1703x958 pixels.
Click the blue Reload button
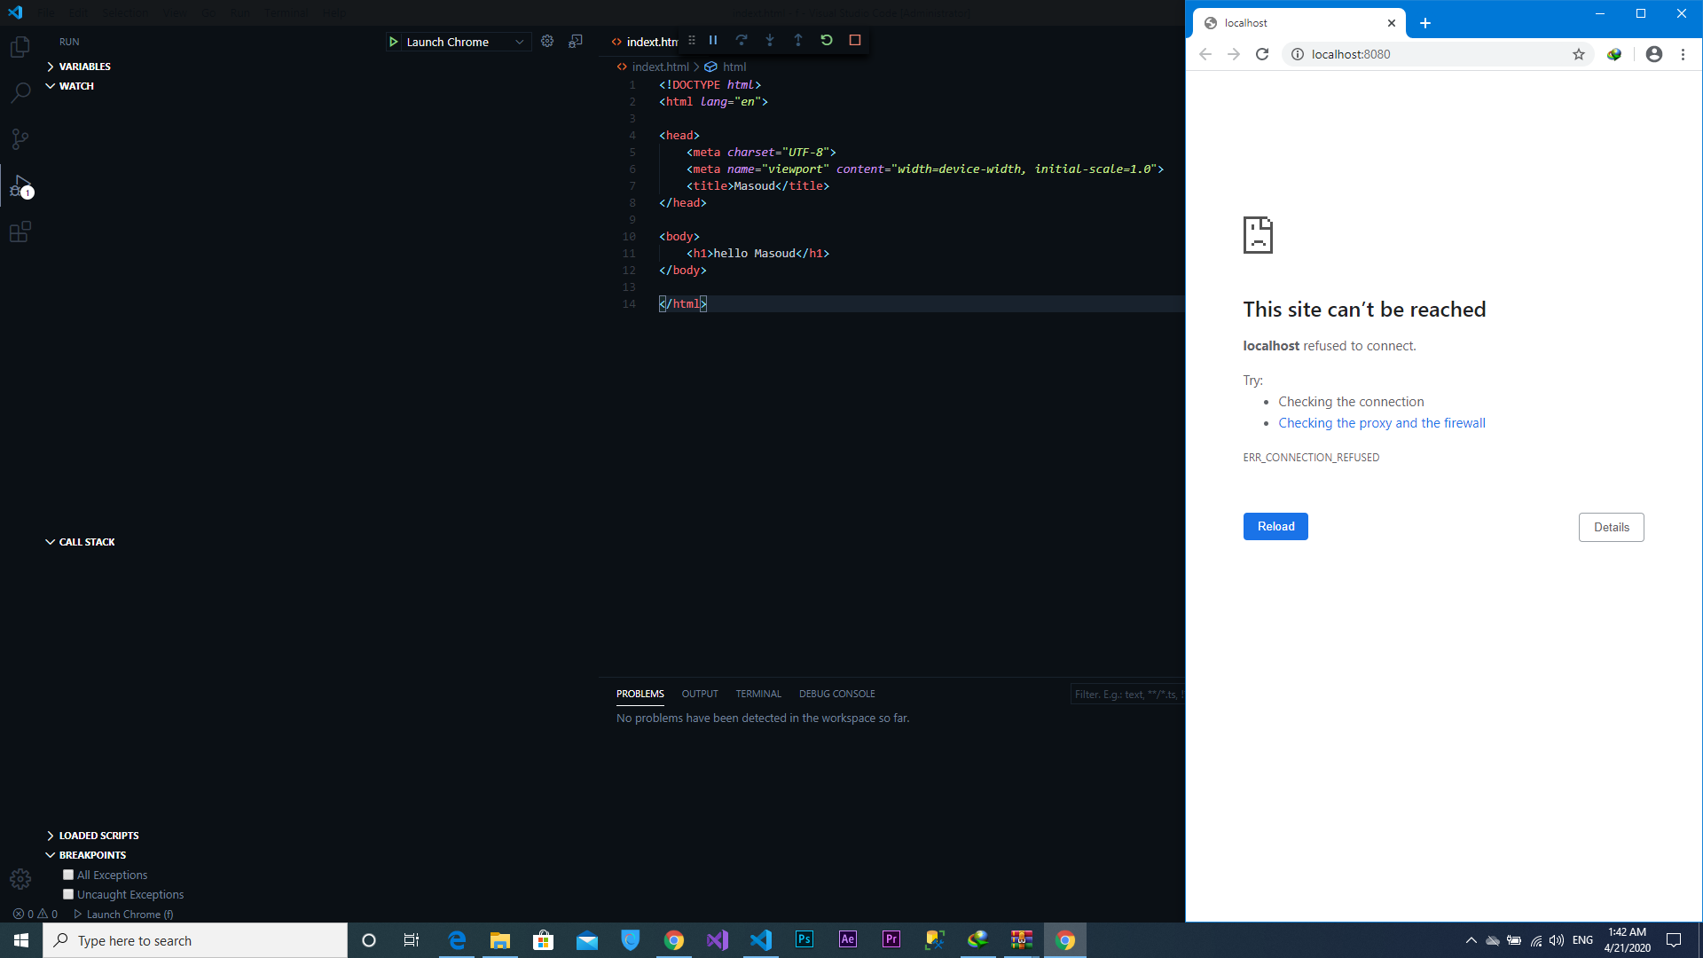[1275, 526]
